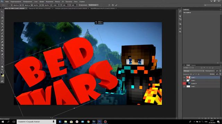Select the Path Selection tool
The image size is (222, 124).
(2, 61)
